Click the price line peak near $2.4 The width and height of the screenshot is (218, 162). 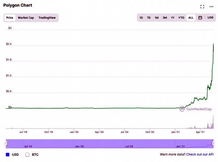click(x=213, y=44)
